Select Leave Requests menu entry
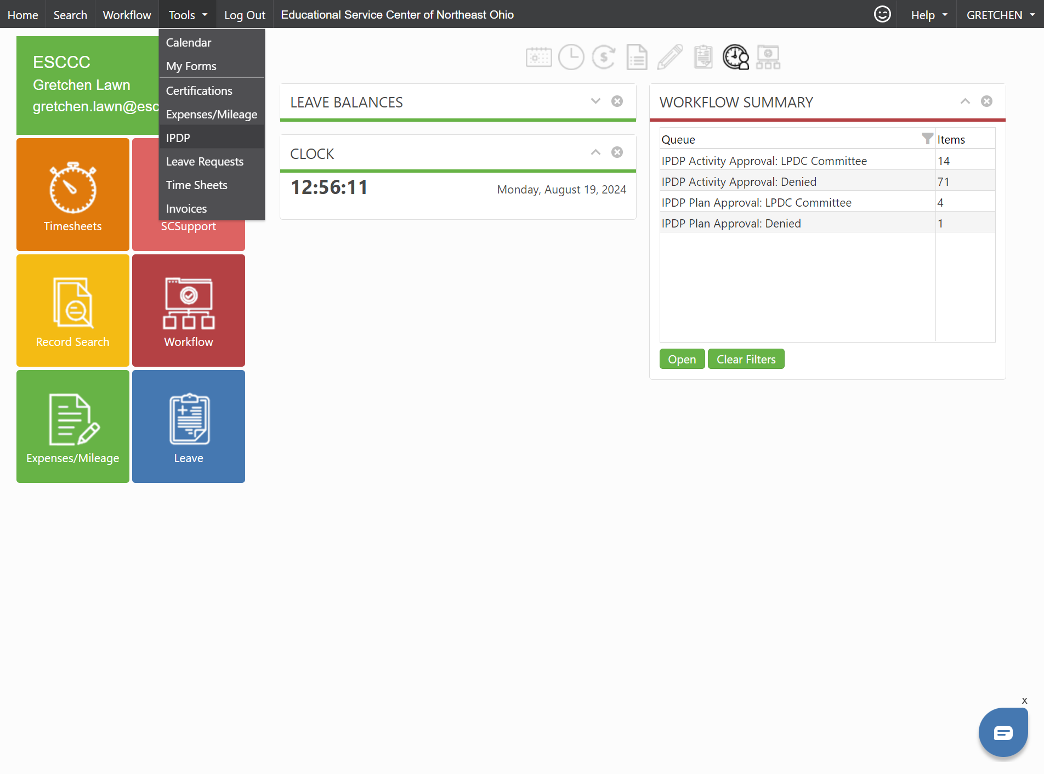 pyautogui.click(x=212, y=161)
